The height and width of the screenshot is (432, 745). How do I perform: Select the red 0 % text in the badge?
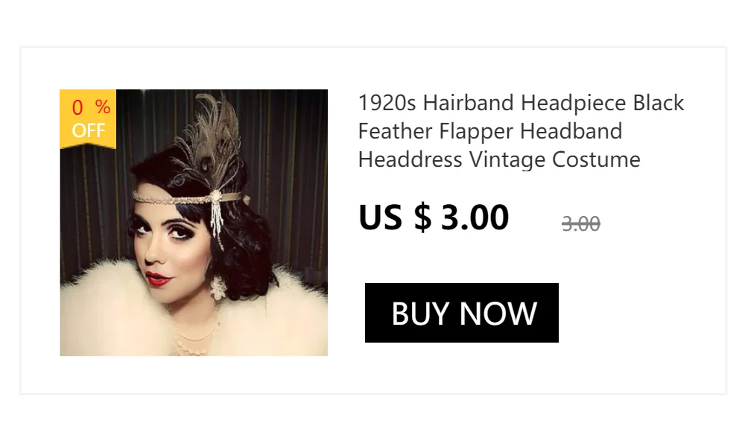pos(91,107)
